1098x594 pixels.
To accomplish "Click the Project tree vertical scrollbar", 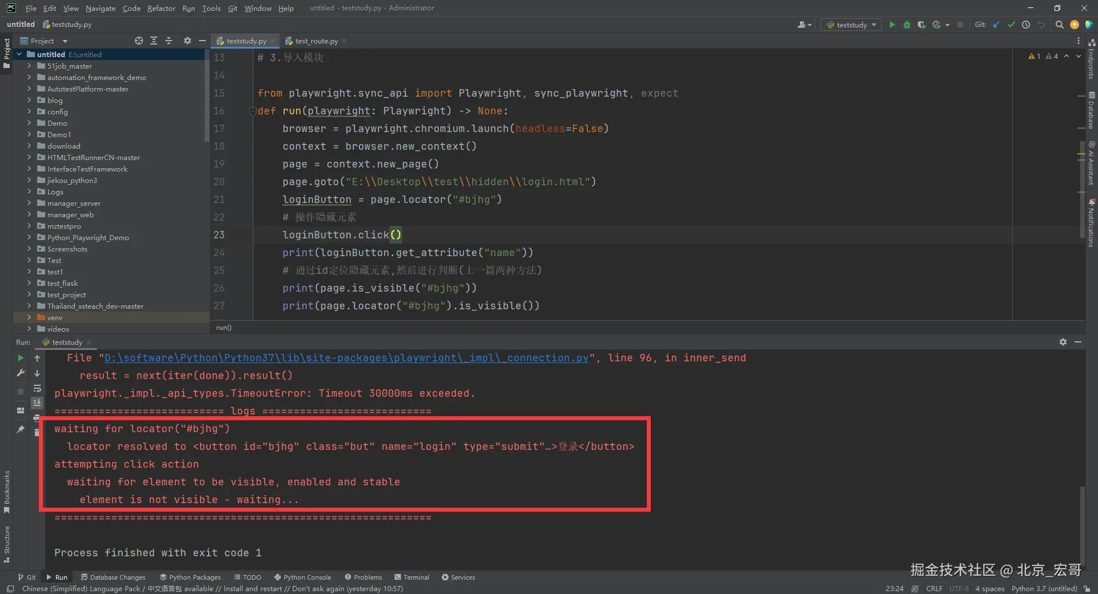I will tap(207, 94).
